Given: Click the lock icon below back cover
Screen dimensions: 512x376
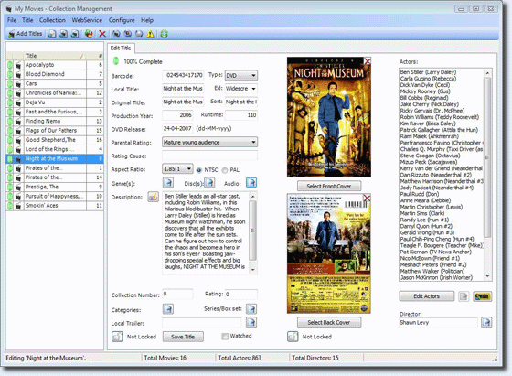Looking at the screenshot, I should [293, 337].
